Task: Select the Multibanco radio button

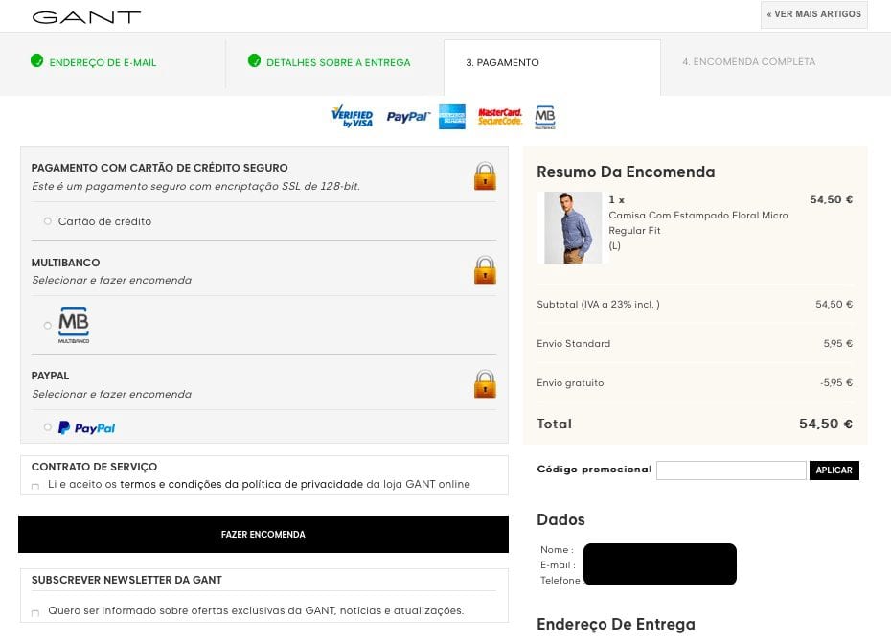Action: pos(48,326)
